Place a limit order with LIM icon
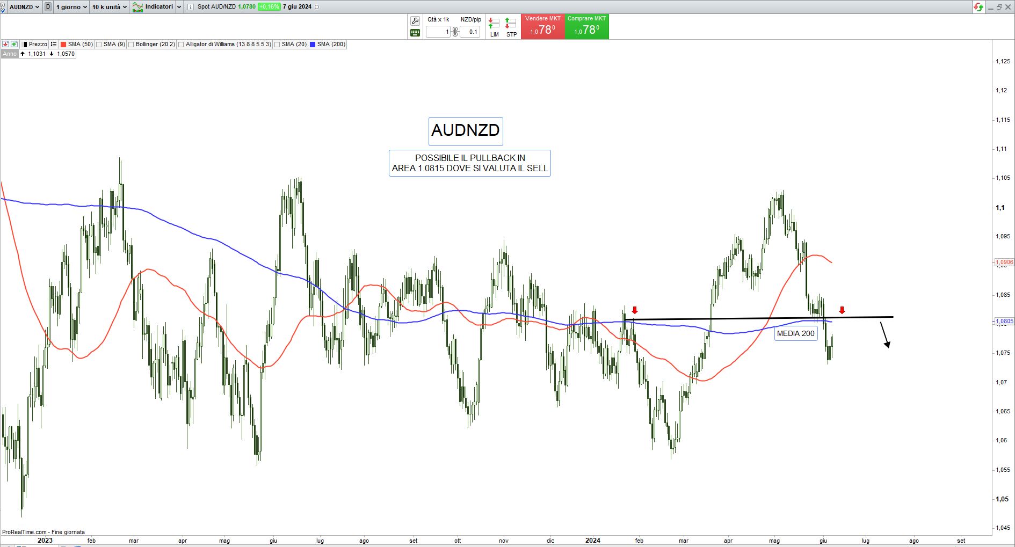The height and width of the screenshot is (547, 1015). coord(494,27)
